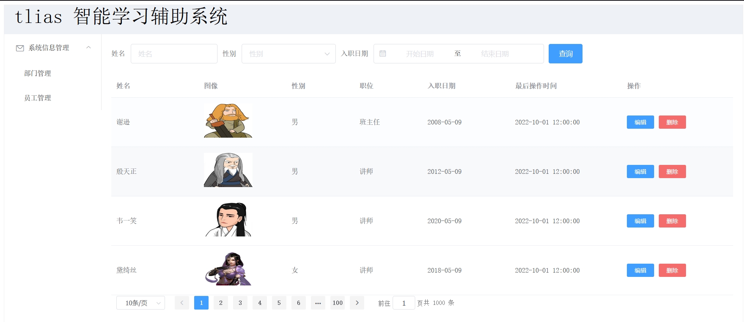This screenshot has width=744, height=322.
Task: Click the previous page left arrow
Action: (182, 303)
